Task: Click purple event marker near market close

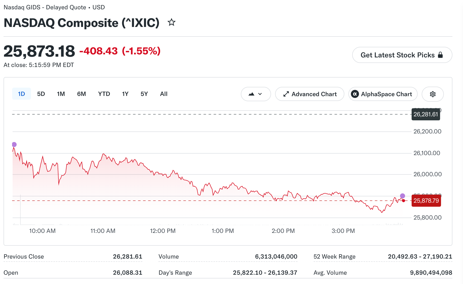Action: click(x=403, y=196)
